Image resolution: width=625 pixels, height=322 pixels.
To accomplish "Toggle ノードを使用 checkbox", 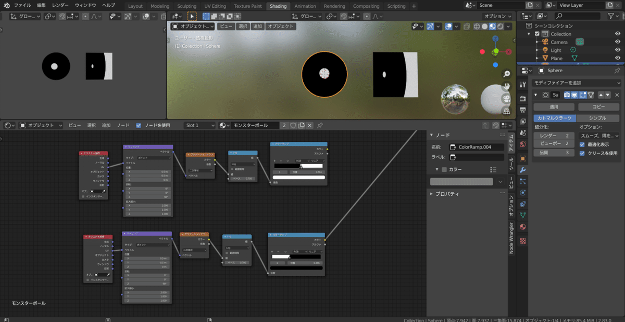I will click(x=138, y=125).
